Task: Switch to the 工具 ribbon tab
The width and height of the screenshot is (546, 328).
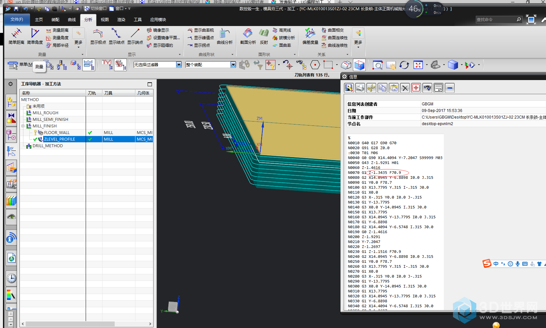Action: [138, 20]
